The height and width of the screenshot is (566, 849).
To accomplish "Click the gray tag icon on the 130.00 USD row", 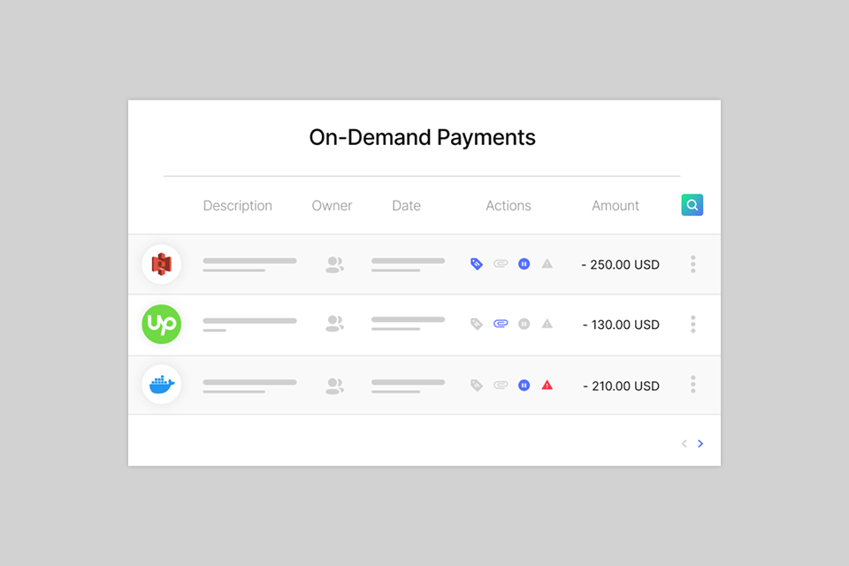I will [477, 324].
